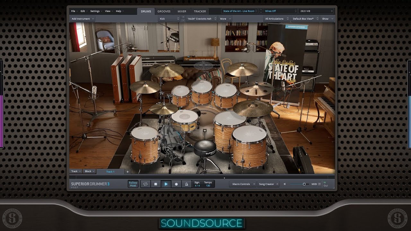Expand the Macro Controls panel
This screenshot has height=231, width=411.
pos(243,184)
